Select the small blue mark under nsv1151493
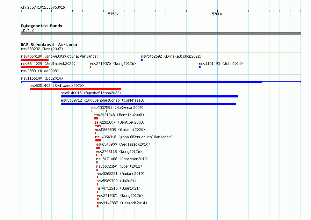This screenshot has width=311, height=220. 200,67
